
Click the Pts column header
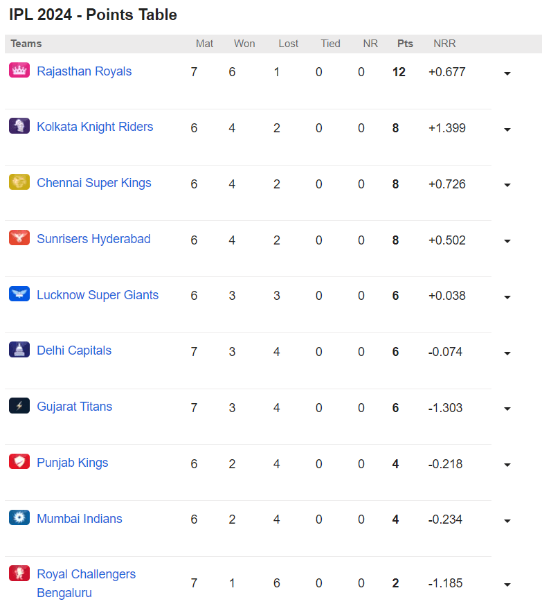405,44
